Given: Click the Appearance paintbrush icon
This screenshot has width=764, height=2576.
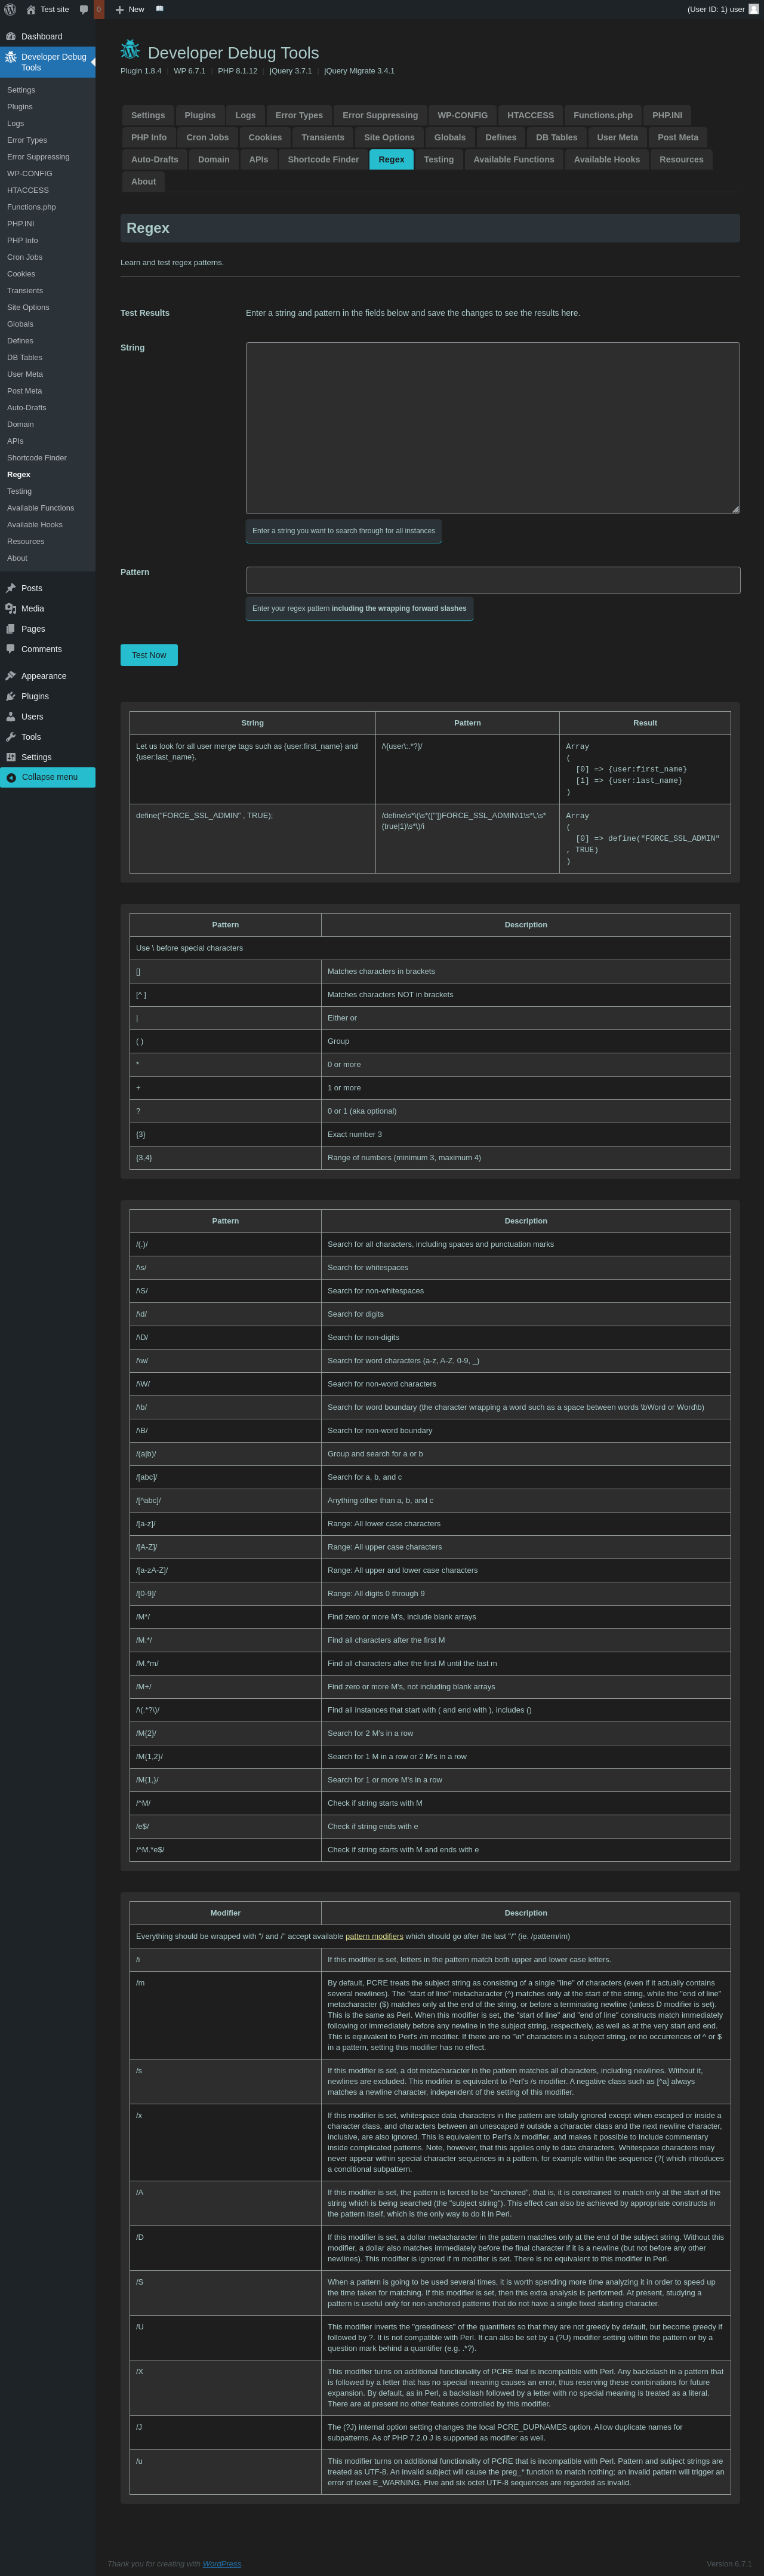Looking at the screenshot, I should tap(10, 676).
